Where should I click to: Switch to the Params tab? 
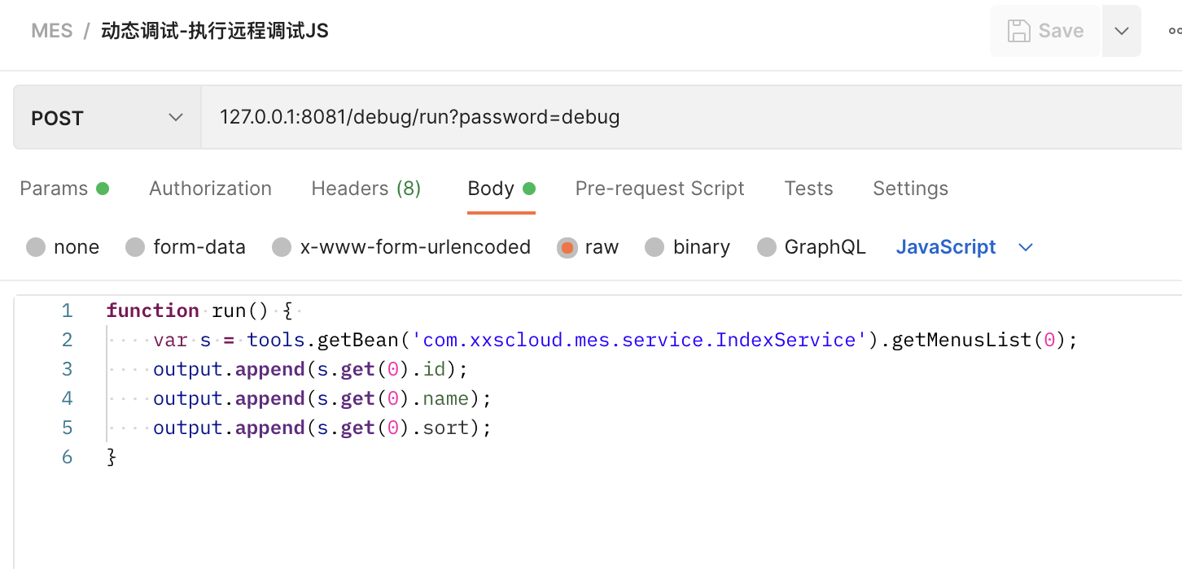(54, 189)
